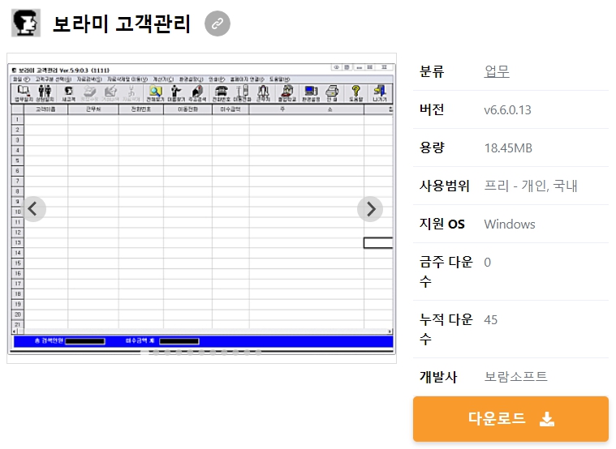Screen dimensions: 616x449
Task: Click the 보라미 고객관리 page title
Action: pyautogui.click(x=122, y=24)
